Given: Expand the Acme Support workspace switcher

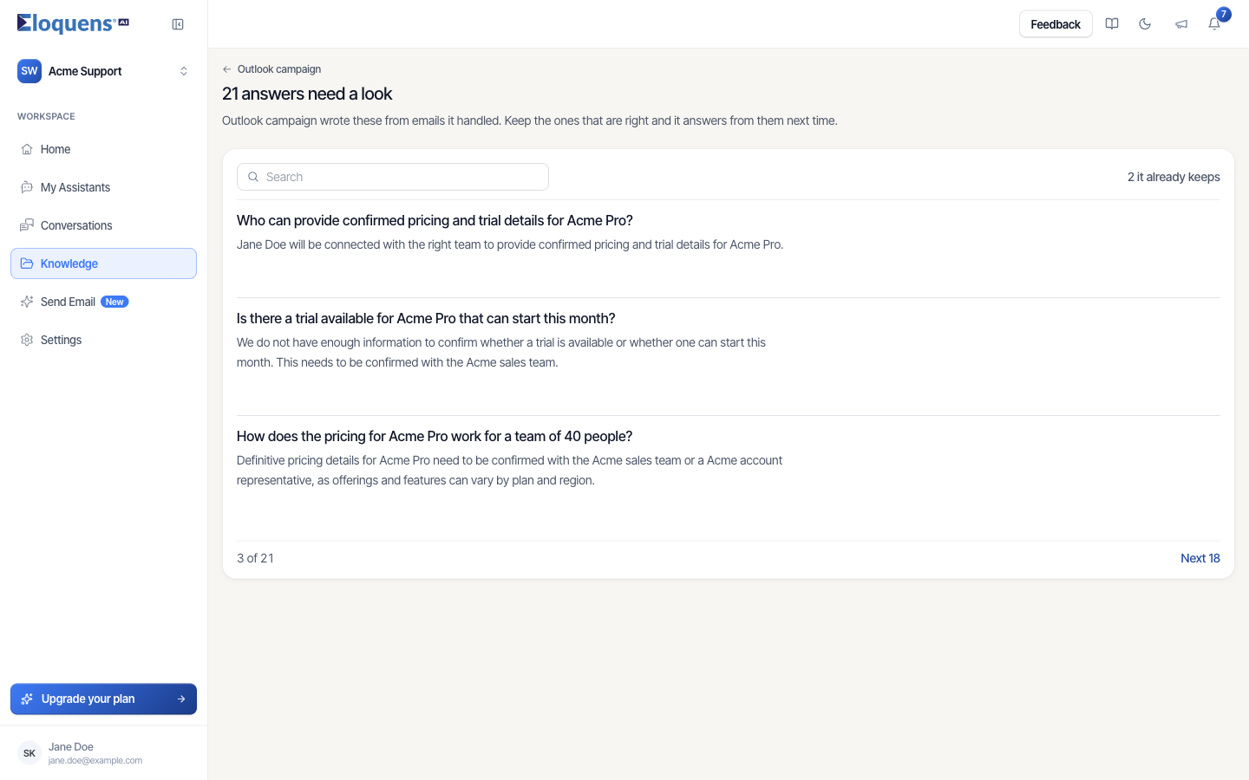Looking at the screenshot, I should (x=104, y=71).
